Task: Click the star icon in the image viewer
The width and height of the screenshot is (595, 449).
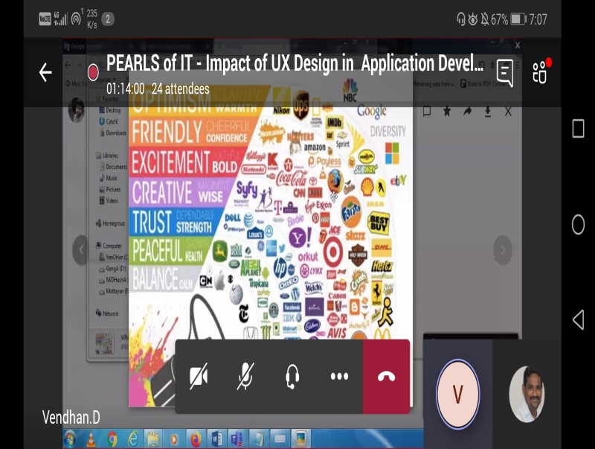Action: pos(447,111)
